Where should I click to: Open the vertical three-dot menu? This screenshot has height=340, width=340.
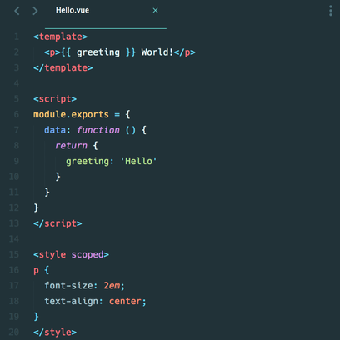(x=331, y=11)
